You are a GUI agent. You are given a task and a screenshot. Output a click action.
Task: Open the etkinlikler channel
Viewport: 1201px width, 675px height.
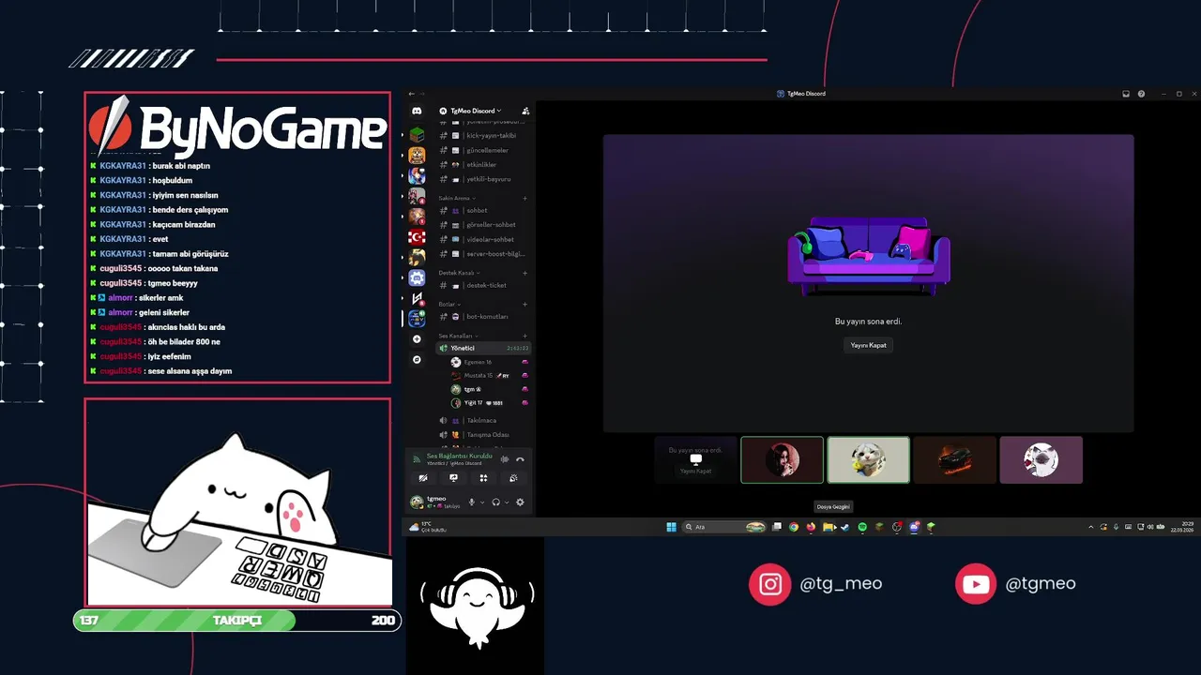(484, 164)
